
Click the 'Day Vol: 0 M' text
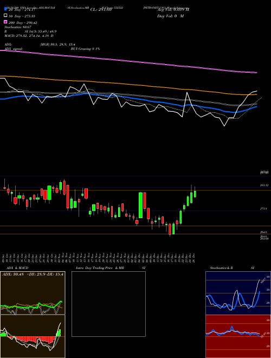pyautogui.click(x=170, y=16)
